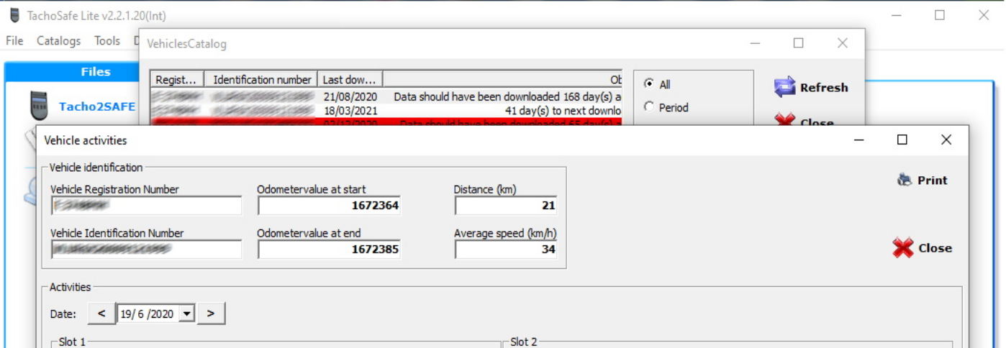Image resolution: width=1006 pixels, height=348 pixels.
Task: Click the Vehicle Identification Number field
Action: point(147,249)
